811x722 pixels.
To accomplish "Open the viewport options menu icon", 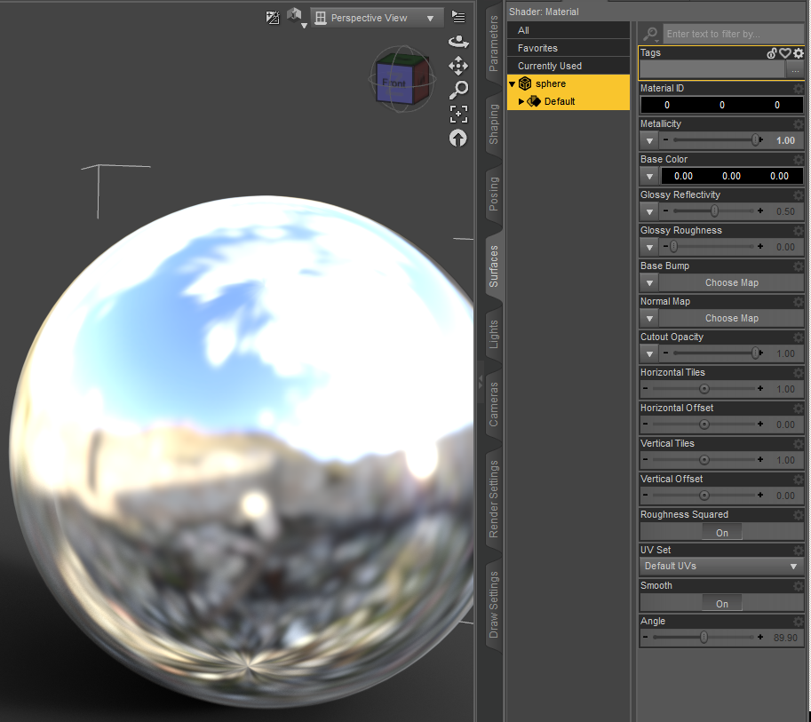I will [x=458, y=17].
